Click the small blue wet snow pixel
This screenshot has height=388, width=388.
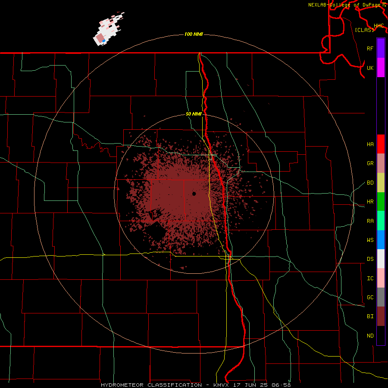point(103,41)
